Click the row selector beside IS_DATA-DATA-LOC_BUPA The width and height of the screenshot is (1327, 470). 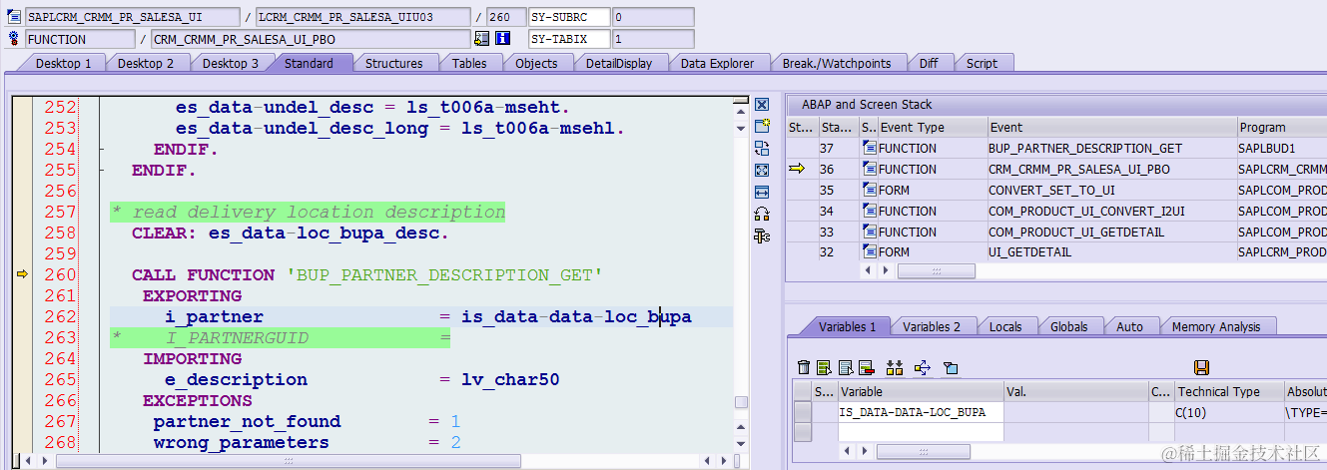802,411
